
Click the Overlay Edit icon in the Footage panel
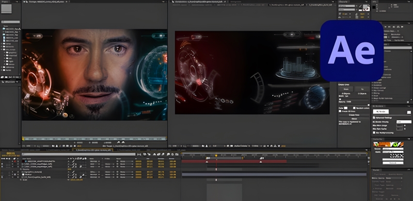[x=123, y=142]
